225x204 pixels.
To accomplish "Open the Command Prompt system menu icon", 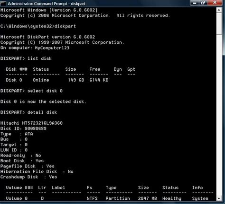I will (x=3, y=3).
